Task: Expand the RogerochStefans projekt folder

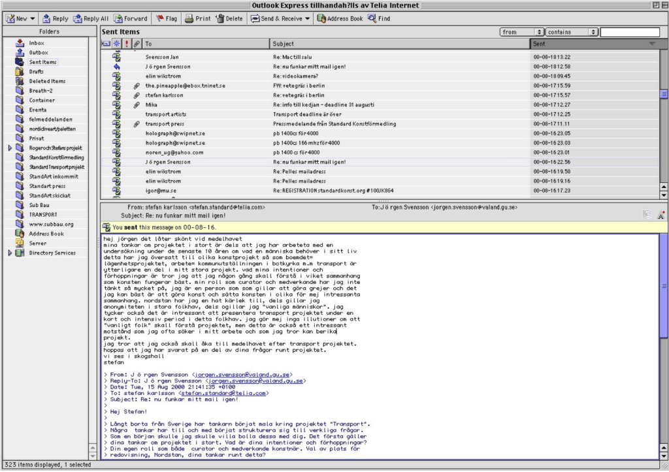Action: (10, 148)
